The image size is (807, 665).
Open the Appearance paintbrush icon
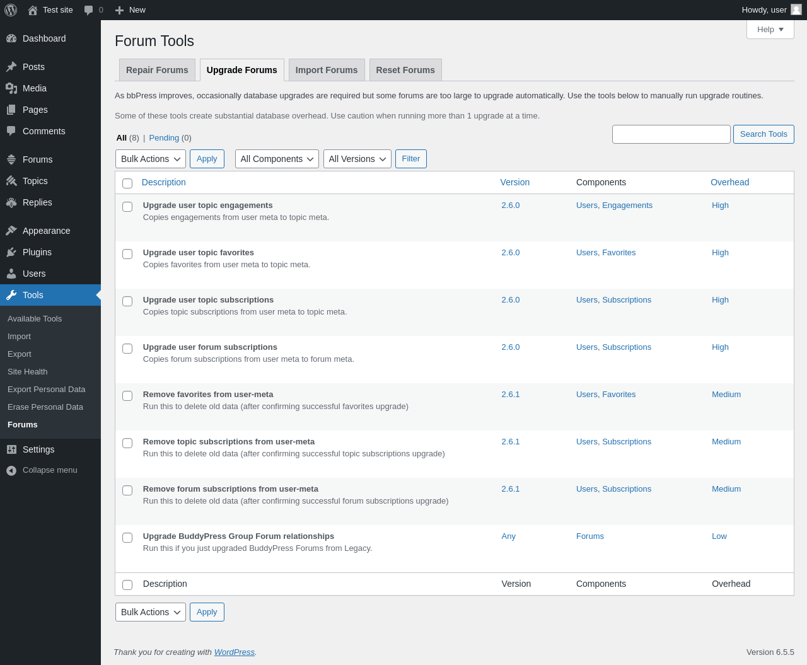pos(11,231)
